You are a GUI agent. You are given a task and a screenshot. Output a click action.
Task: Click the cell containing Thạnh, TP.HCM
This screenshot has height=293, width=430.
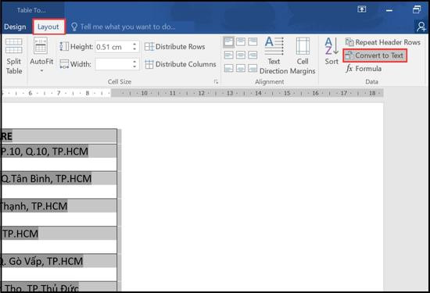(59, 213)
